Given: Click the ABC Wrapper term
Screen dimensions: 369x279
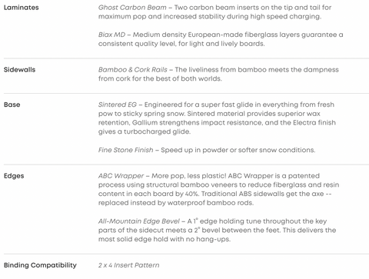Looking at the screenshot, I should pos(121,176).
